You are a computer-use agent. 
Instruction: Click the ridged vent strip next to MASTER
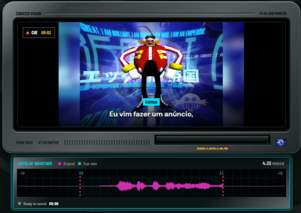tap(107, 143)
